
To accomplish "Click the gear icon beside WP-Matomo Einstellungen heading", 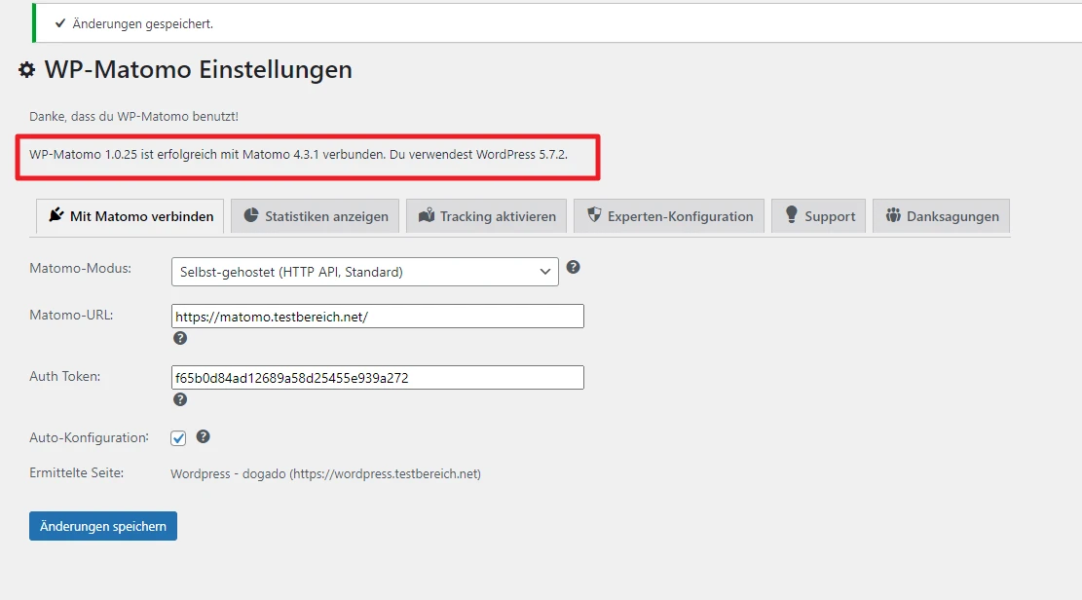I will point(27,71).
